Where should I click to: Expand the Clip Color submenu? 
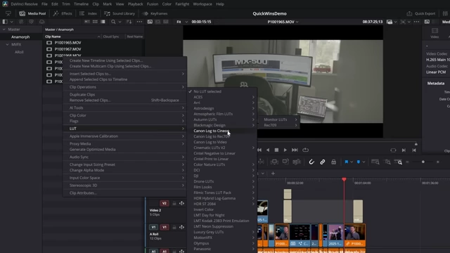[125, 115]
